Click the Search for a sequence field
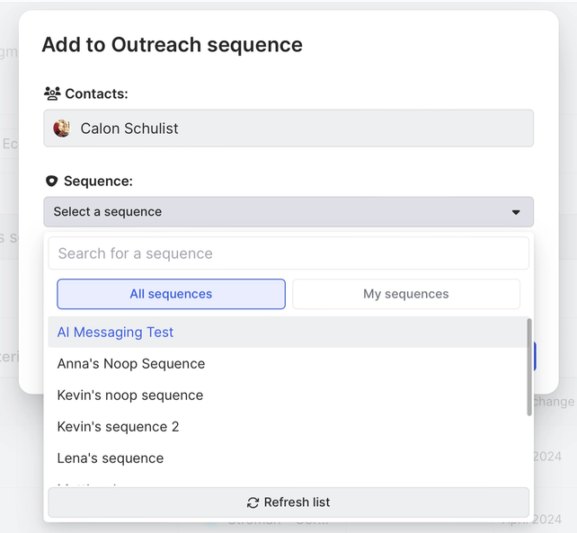 pyautogui.click(x=288, y=253)
